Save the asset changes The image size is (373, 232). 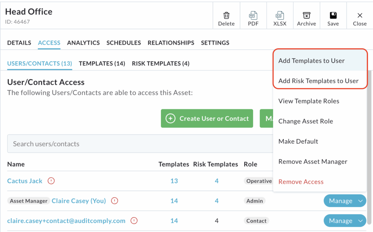click(333, 16)
